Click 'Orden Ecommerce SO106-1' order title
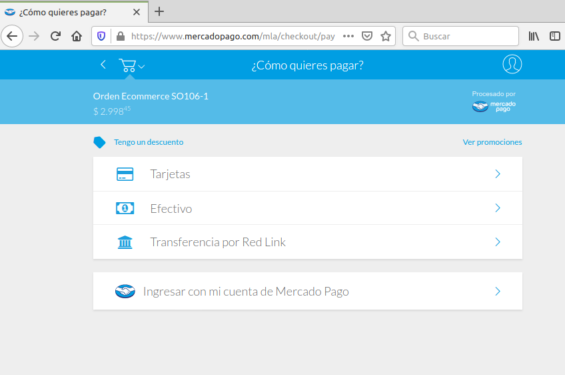Viewport: 565px width, 375px height. click(151, 96)
